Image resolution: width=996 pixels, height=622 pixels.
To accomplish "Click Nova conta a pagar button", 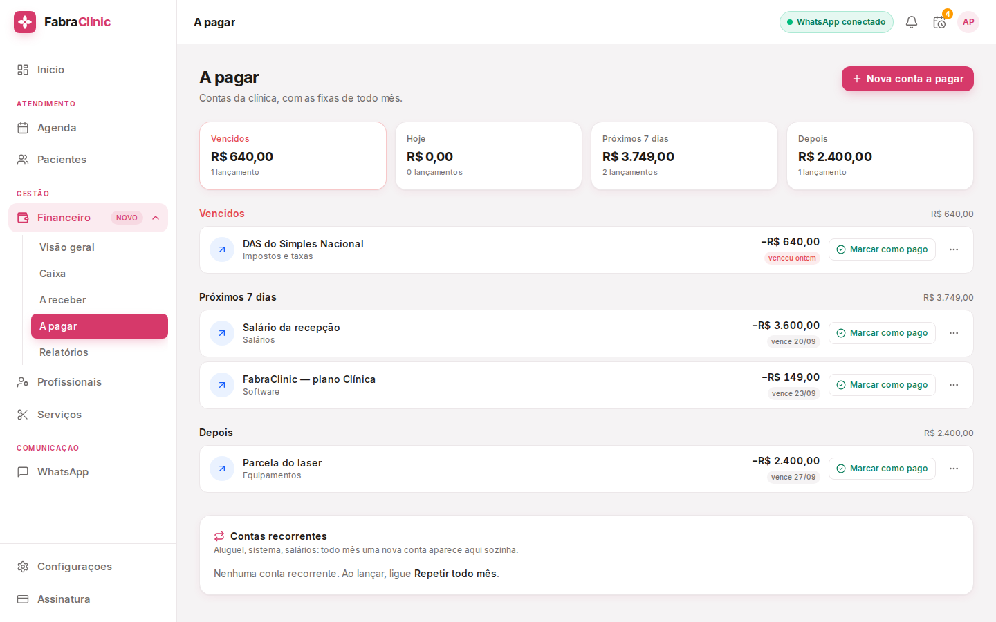I will (x=907, y=79).
